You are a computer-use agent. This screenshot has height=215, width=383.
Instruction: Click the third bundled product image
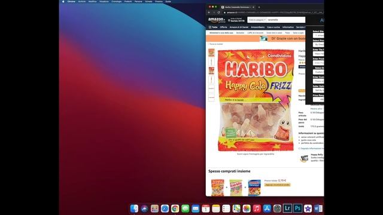click(254, 188)
